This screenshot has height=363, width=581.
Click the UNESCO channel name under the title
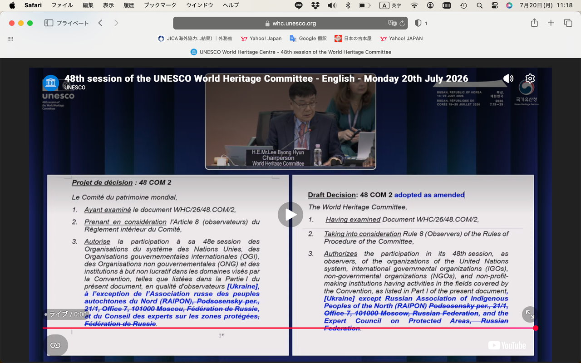point(75,88)
